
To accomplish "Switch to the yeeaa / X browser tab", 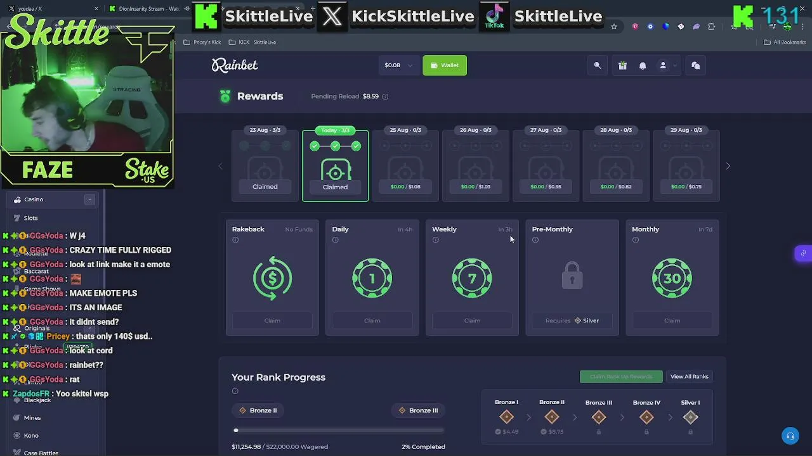I will click(52, 9).
